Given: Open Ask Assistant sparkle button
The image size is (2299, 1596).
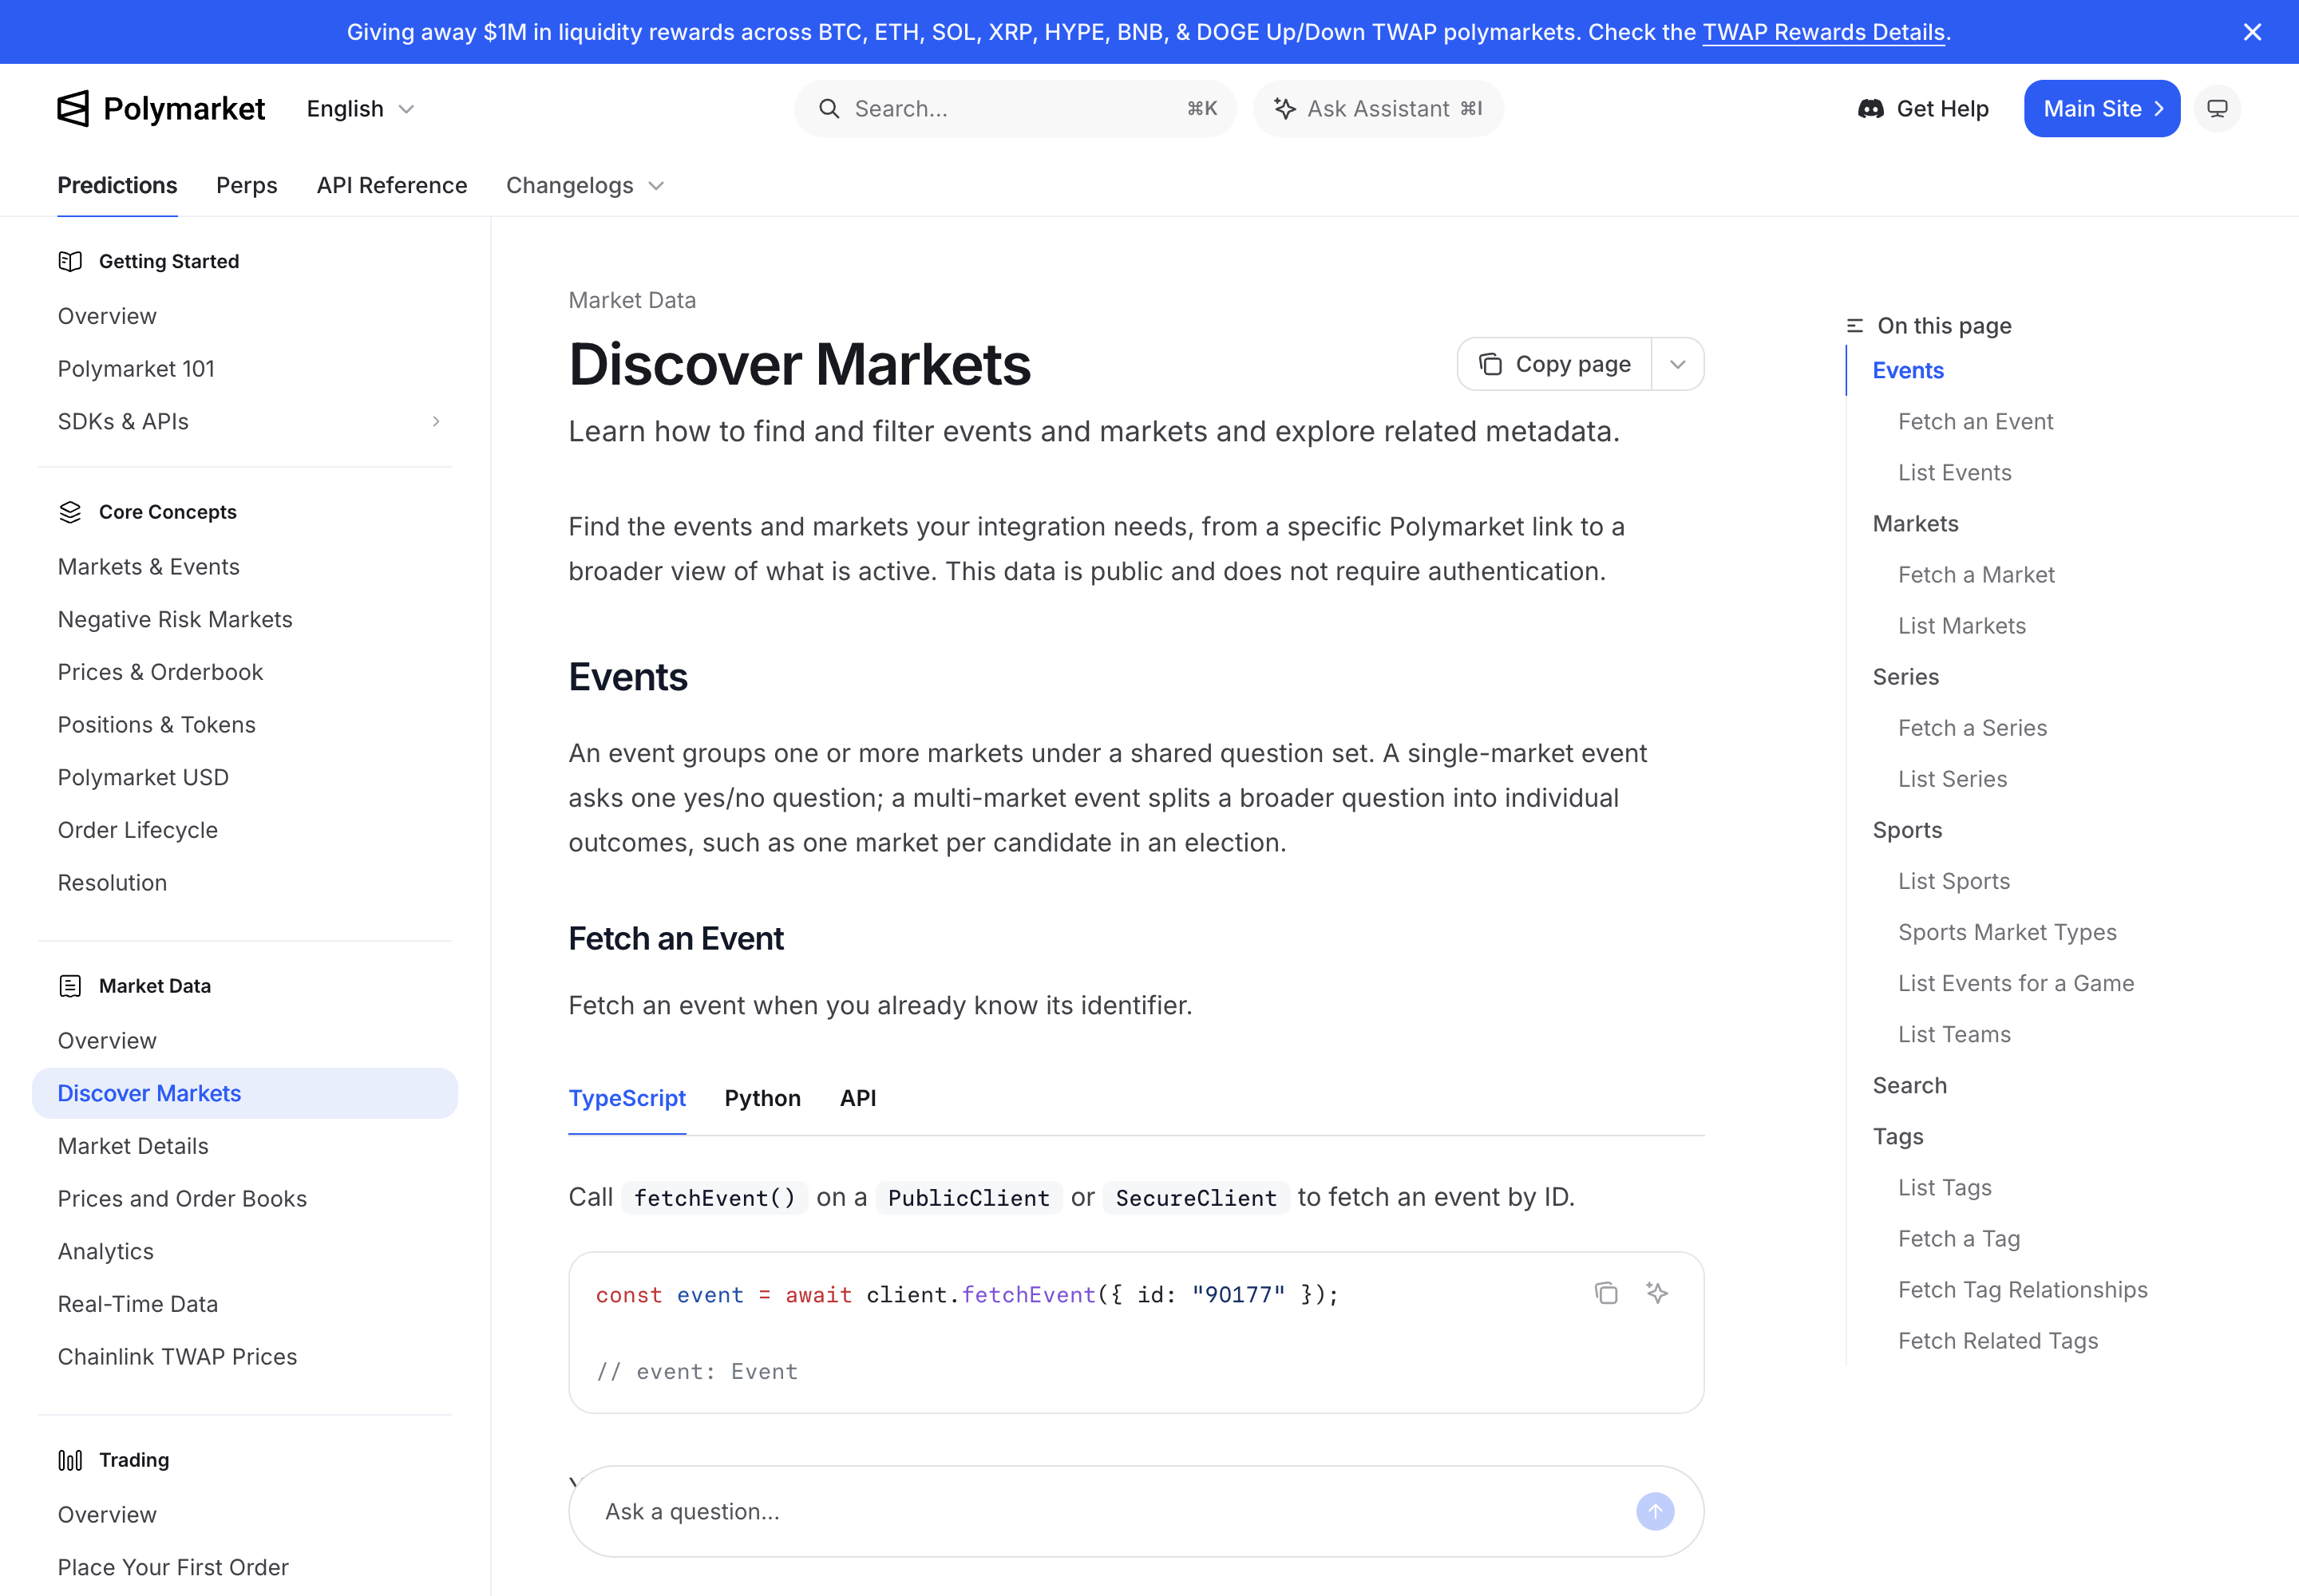Looking at the screenshot, I should (1379, 109).
